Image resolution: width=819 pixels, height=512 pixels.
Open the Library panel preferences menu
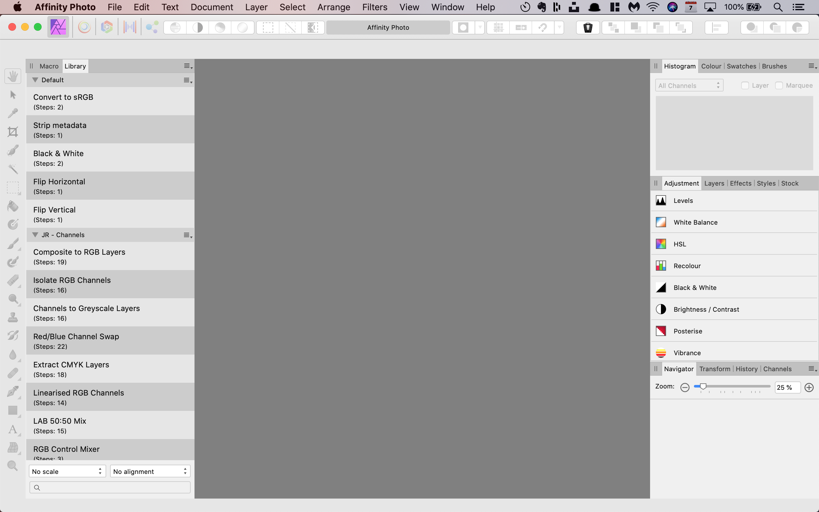click(188, 66)
